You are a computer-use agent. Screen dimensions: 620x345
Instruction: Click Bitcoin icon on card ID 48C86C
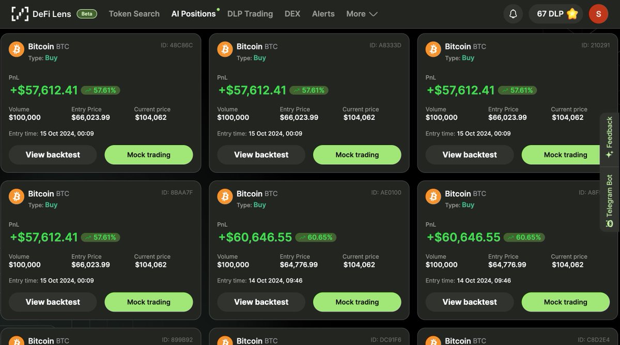(x=17, y=50)
